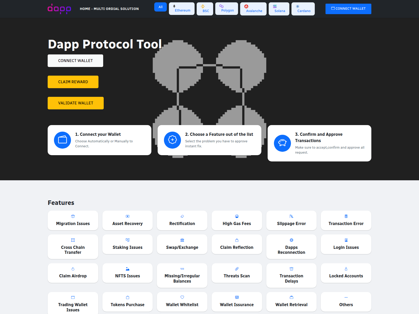Open the Wallet Retrieval card
Viewport: 419px width, 314px height.
[291, 302]
